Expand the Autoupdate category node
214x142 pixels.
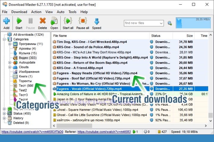pyautogui.click(x=10, y=62)
